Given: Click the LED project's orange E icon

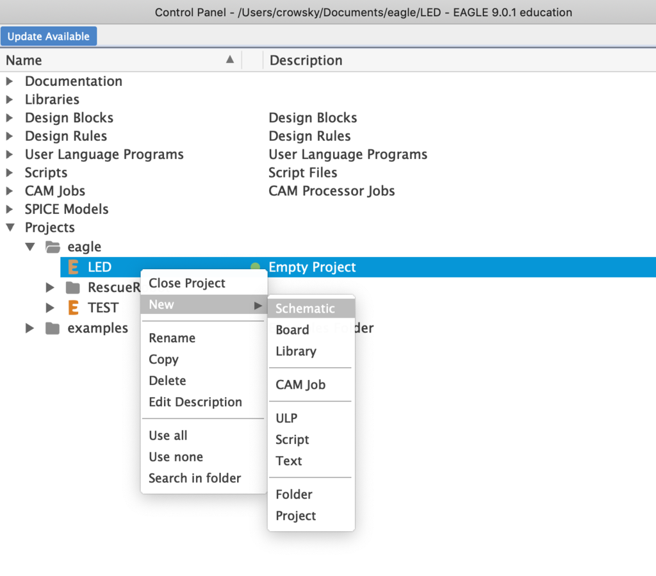Looking at the screenshot, I should (73, 267).
